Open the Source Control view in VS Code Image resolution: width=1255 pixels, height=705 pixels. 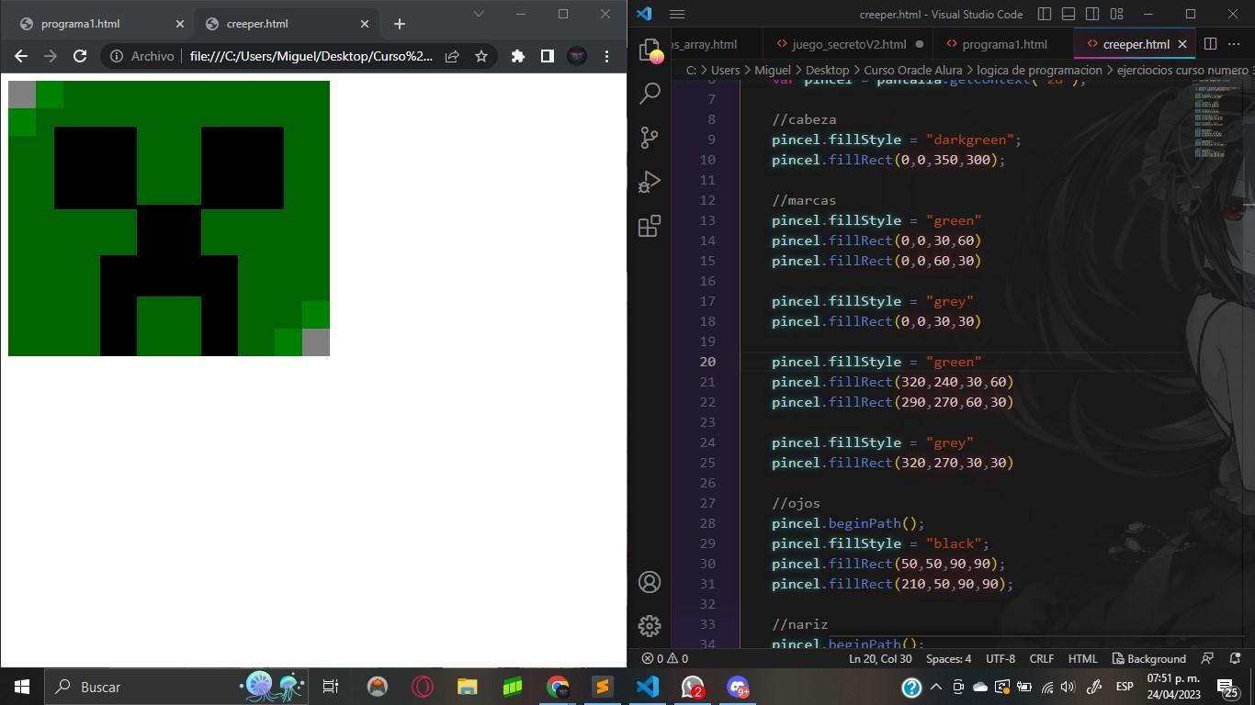click(650, 138)
